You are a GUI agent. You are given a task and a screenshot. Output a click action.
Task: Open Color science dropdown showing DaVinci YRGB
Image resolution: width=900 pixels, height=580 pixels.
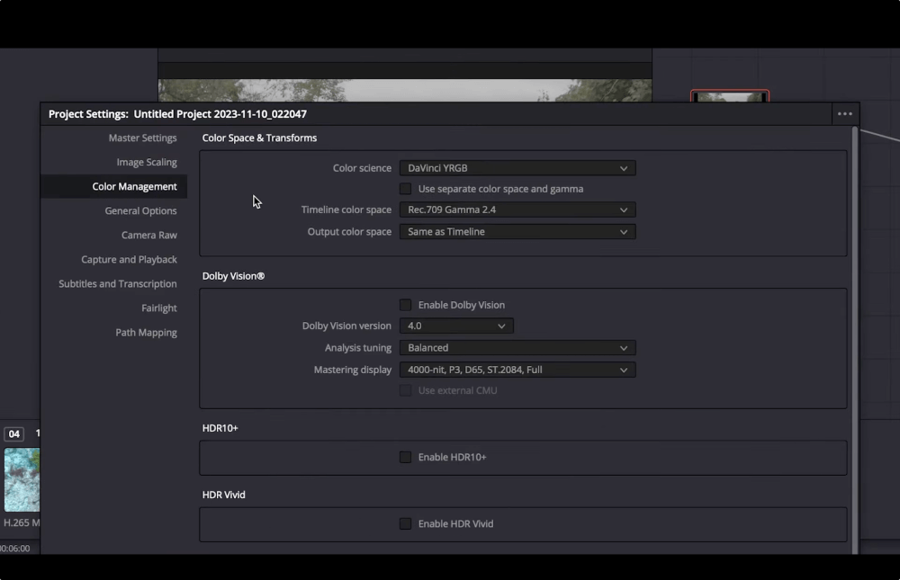click(x=517, y=168)
